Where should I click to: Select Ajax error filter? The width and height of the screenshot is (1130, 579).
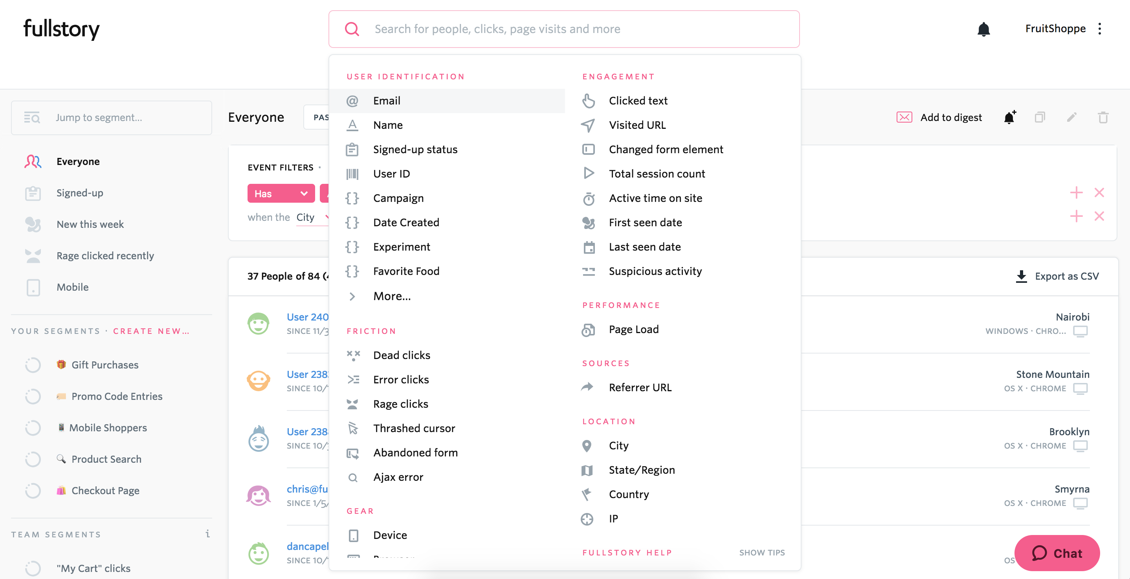coord(447,477)
